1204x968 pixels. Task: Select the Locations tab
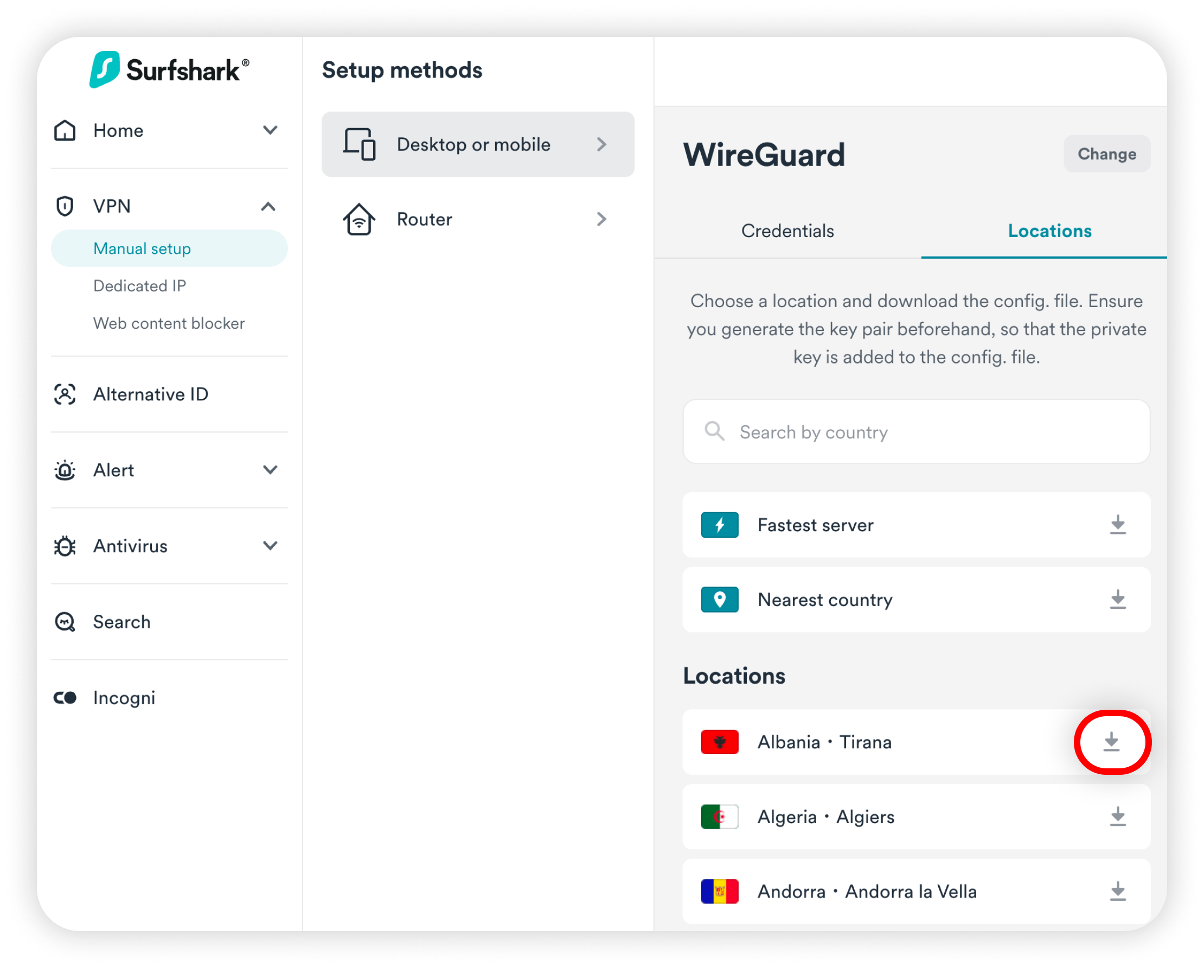[x=1049, y=231]
